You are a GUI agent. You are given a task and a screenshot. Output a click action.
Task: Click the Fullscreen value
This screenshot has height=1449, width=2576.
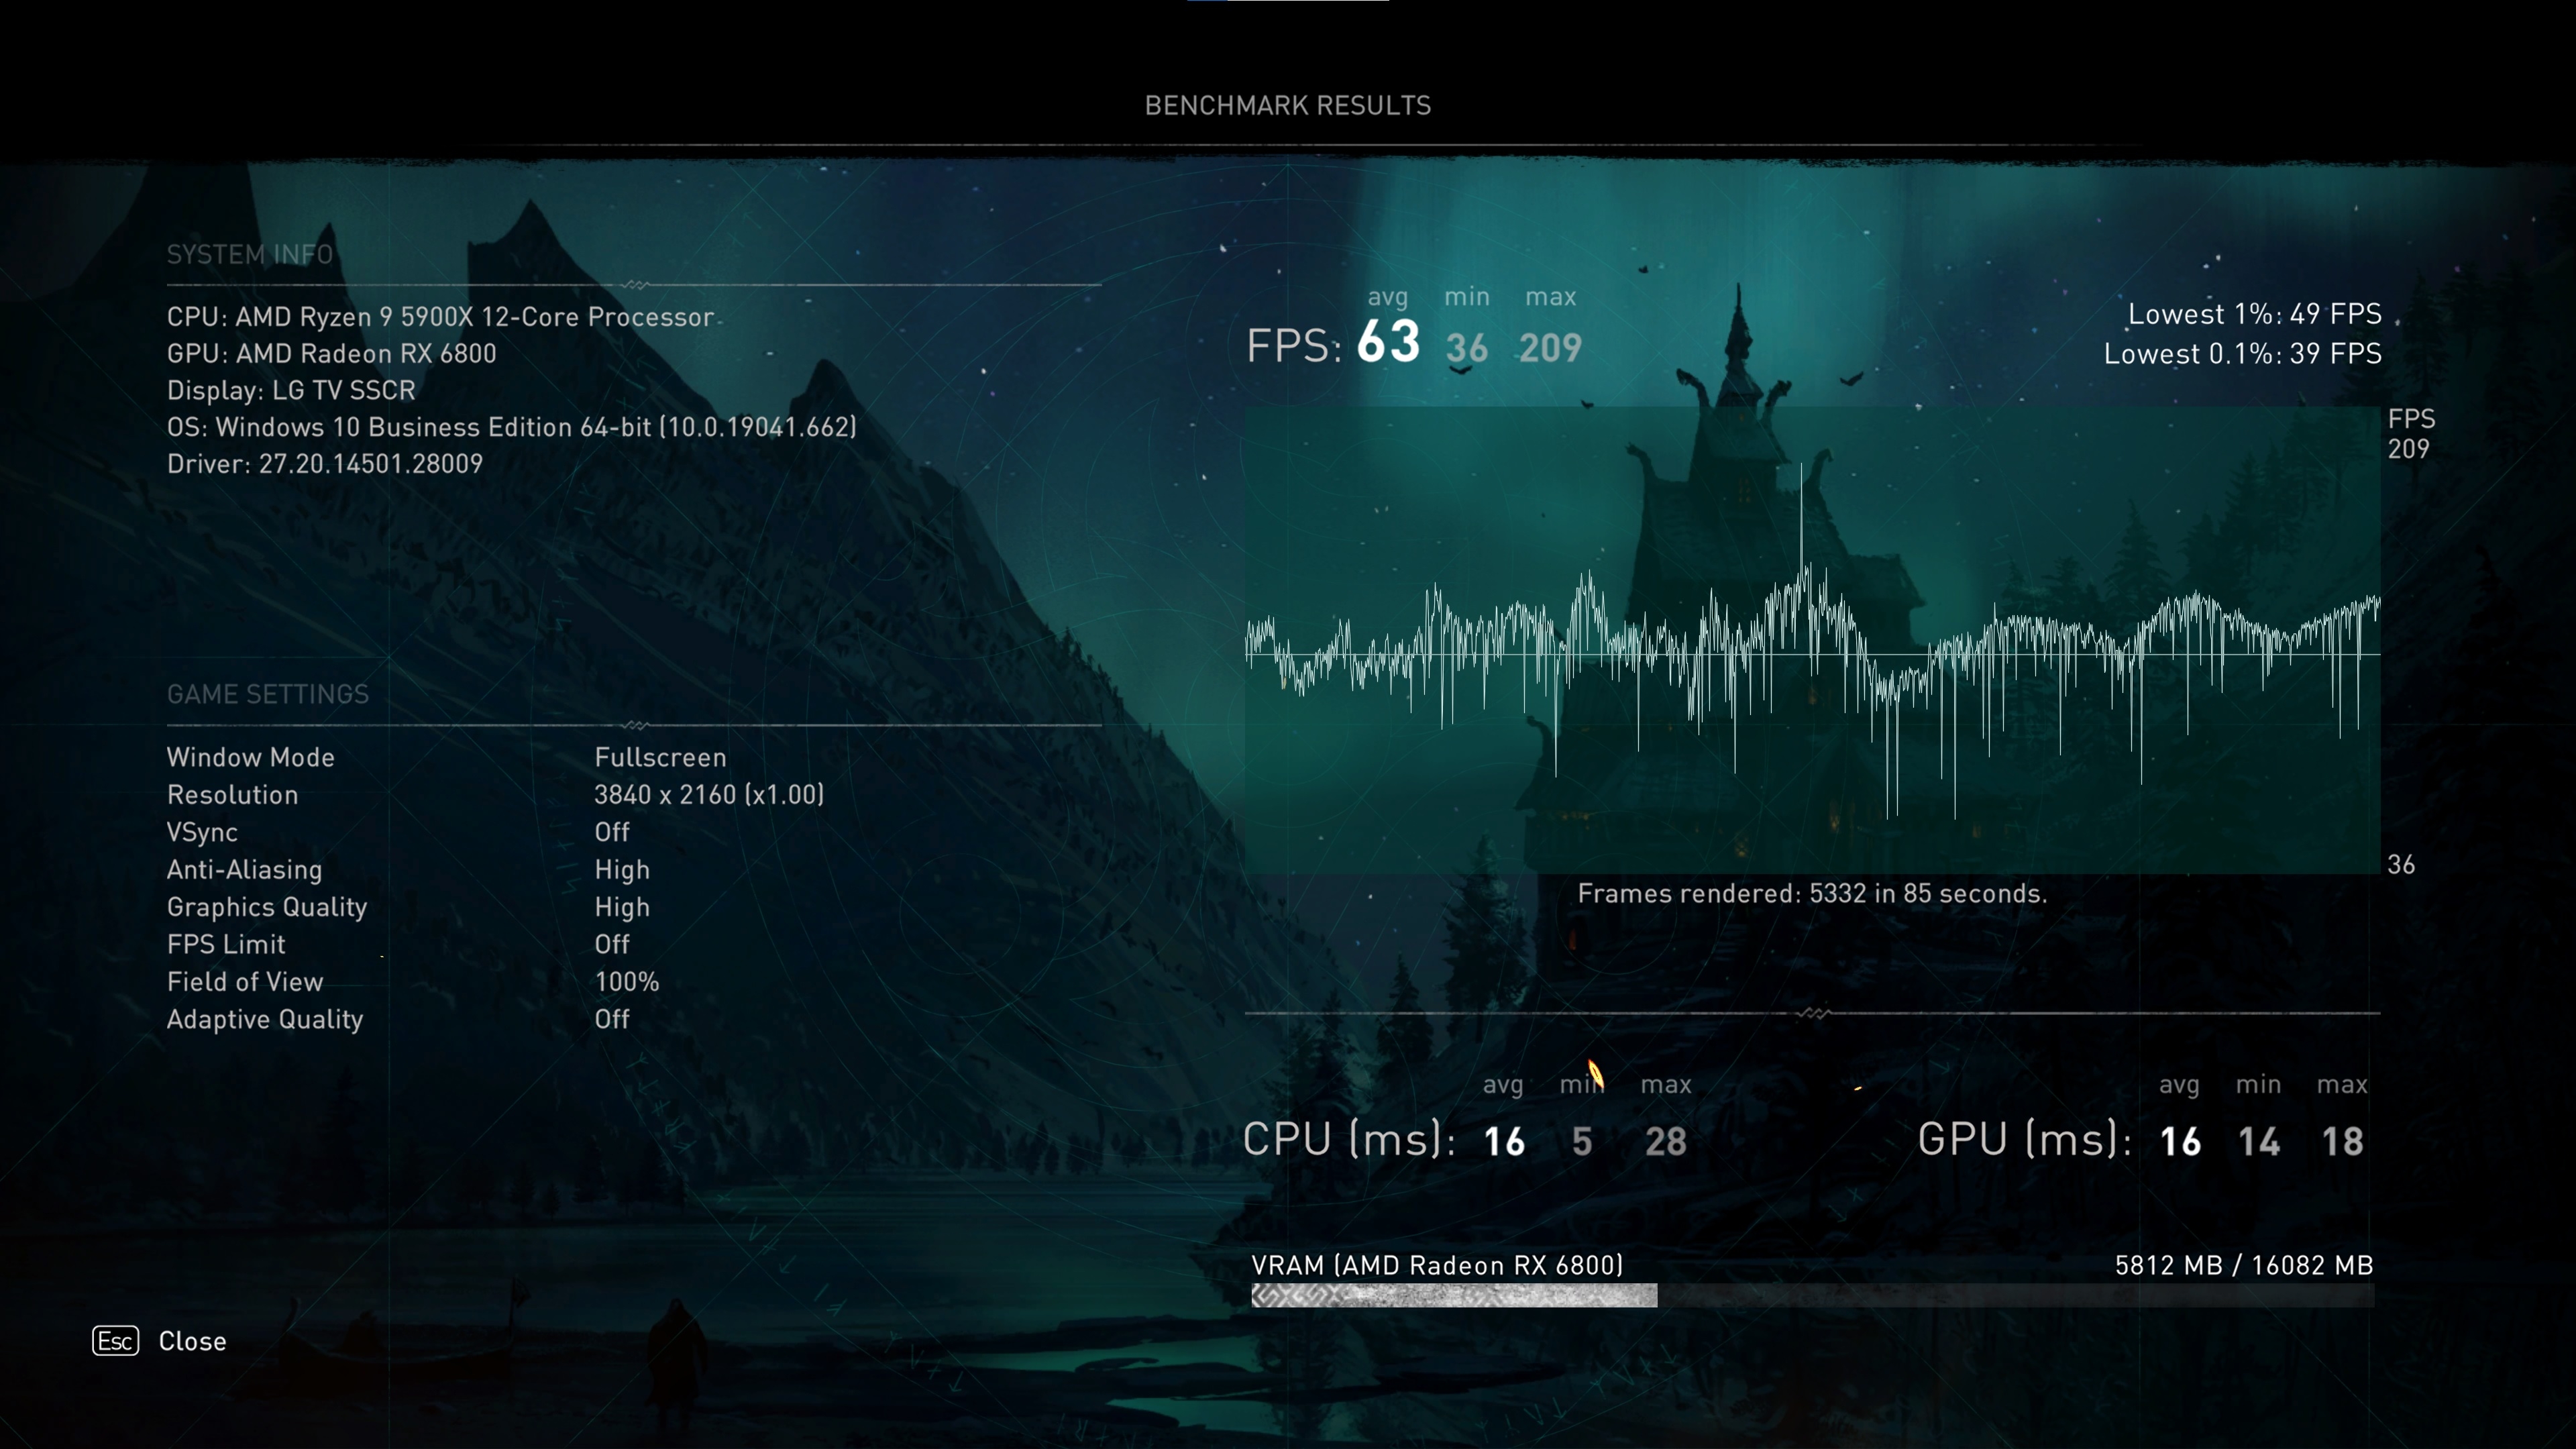(x=660, y=757)
